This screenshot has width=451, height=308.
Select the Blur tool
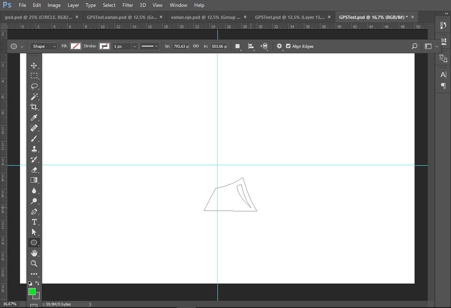[34, 190]
